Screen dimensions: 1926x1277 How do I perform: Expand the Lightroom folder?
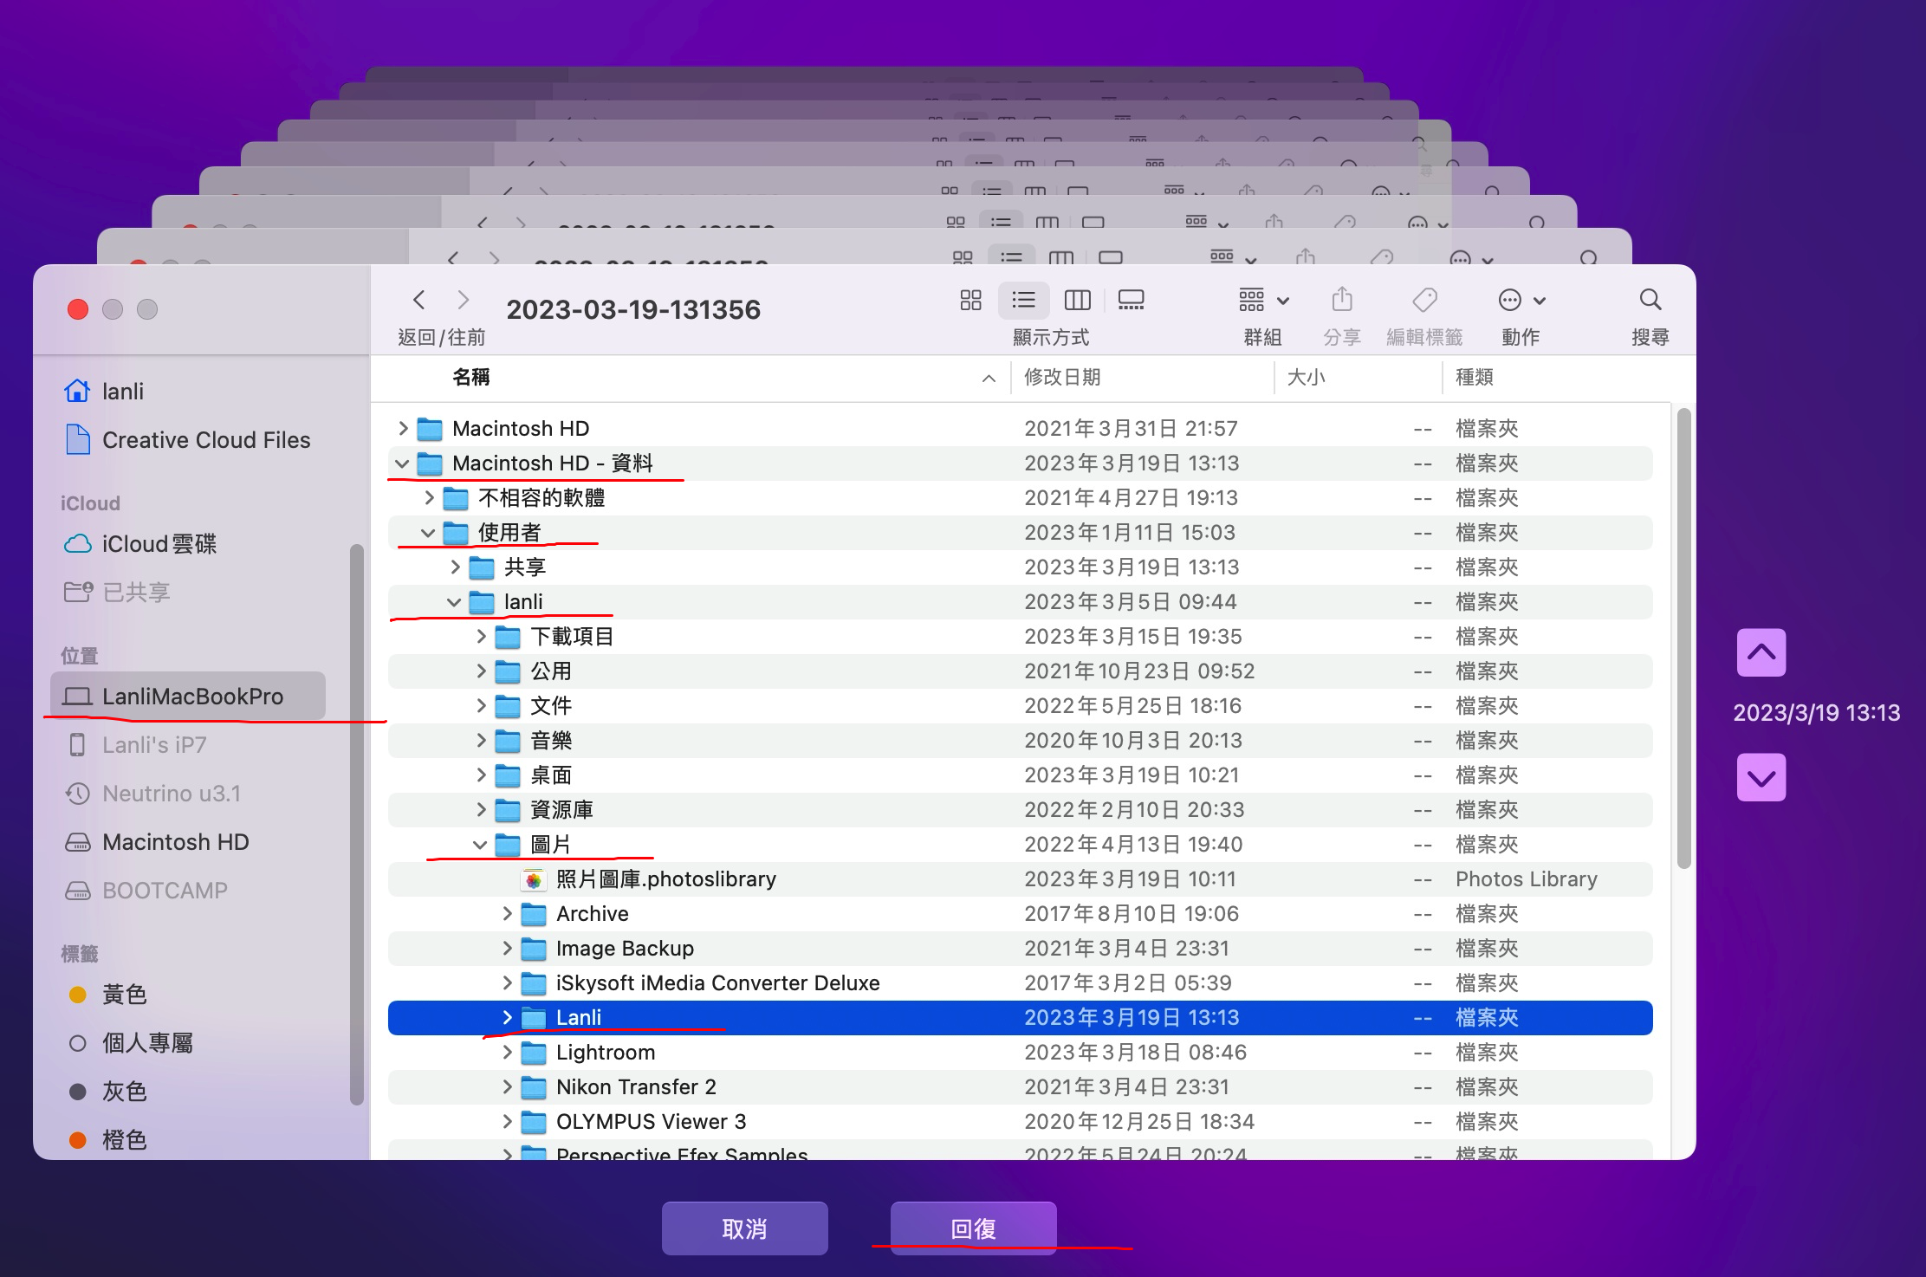tap(508, 1053)
